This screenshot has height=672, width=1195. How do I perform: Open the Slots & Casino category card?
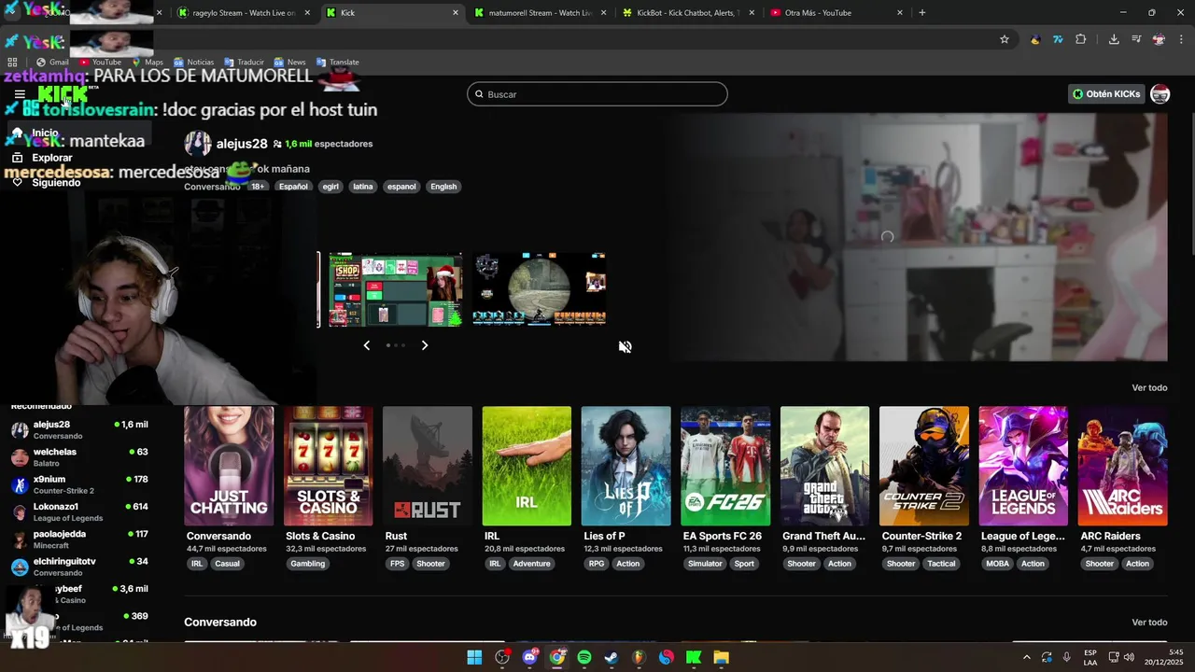click(328, 466)
